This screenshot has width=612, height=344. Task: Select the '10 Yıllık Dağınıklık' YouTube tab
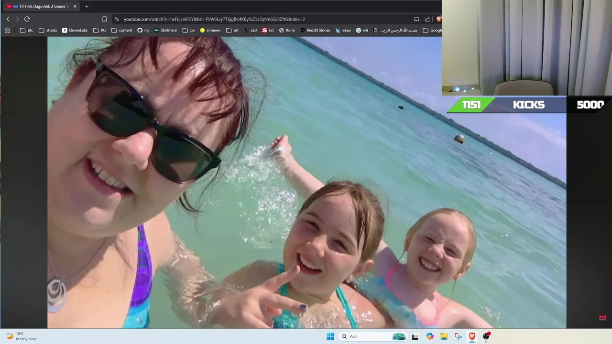(x=42, y=6)
